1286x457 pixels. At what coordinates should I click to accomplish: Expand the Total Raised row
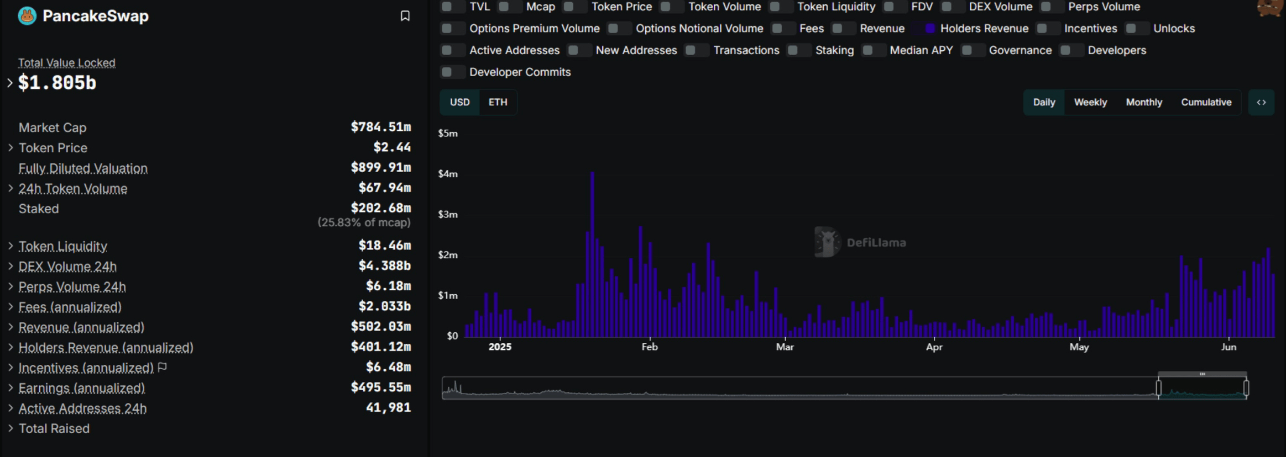tap(11, 428)
